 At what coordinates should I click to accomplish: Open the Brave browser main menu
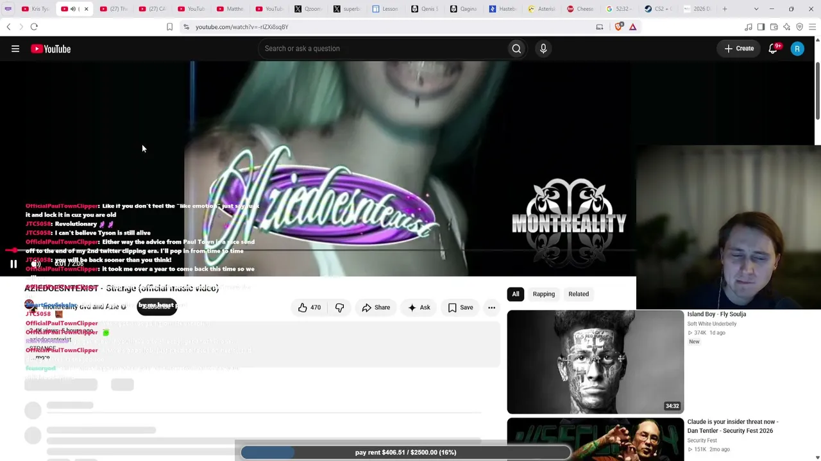tap(813, 27)
